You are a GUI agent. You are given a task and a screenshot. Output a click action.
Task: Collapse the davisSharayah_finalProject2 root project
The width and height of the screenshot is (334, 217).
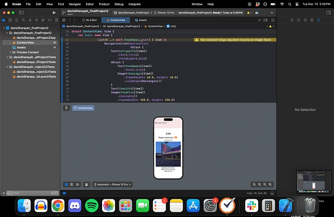[x=3, y=28]
